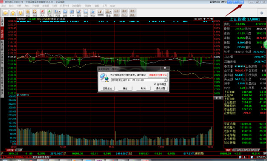
Task: Click the plus zoom button above the chart
Action: (204, 19)
